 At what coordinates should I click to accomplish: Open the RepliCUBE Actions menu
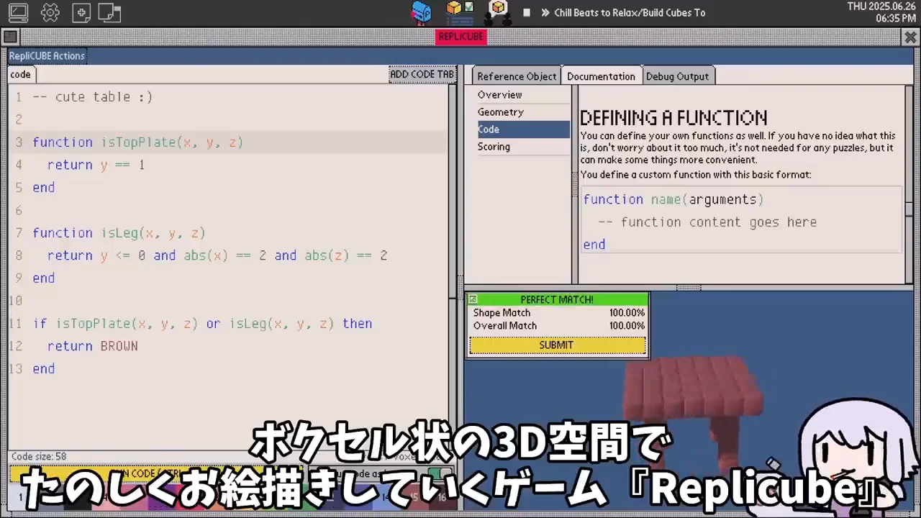click(x=47, y=55)
